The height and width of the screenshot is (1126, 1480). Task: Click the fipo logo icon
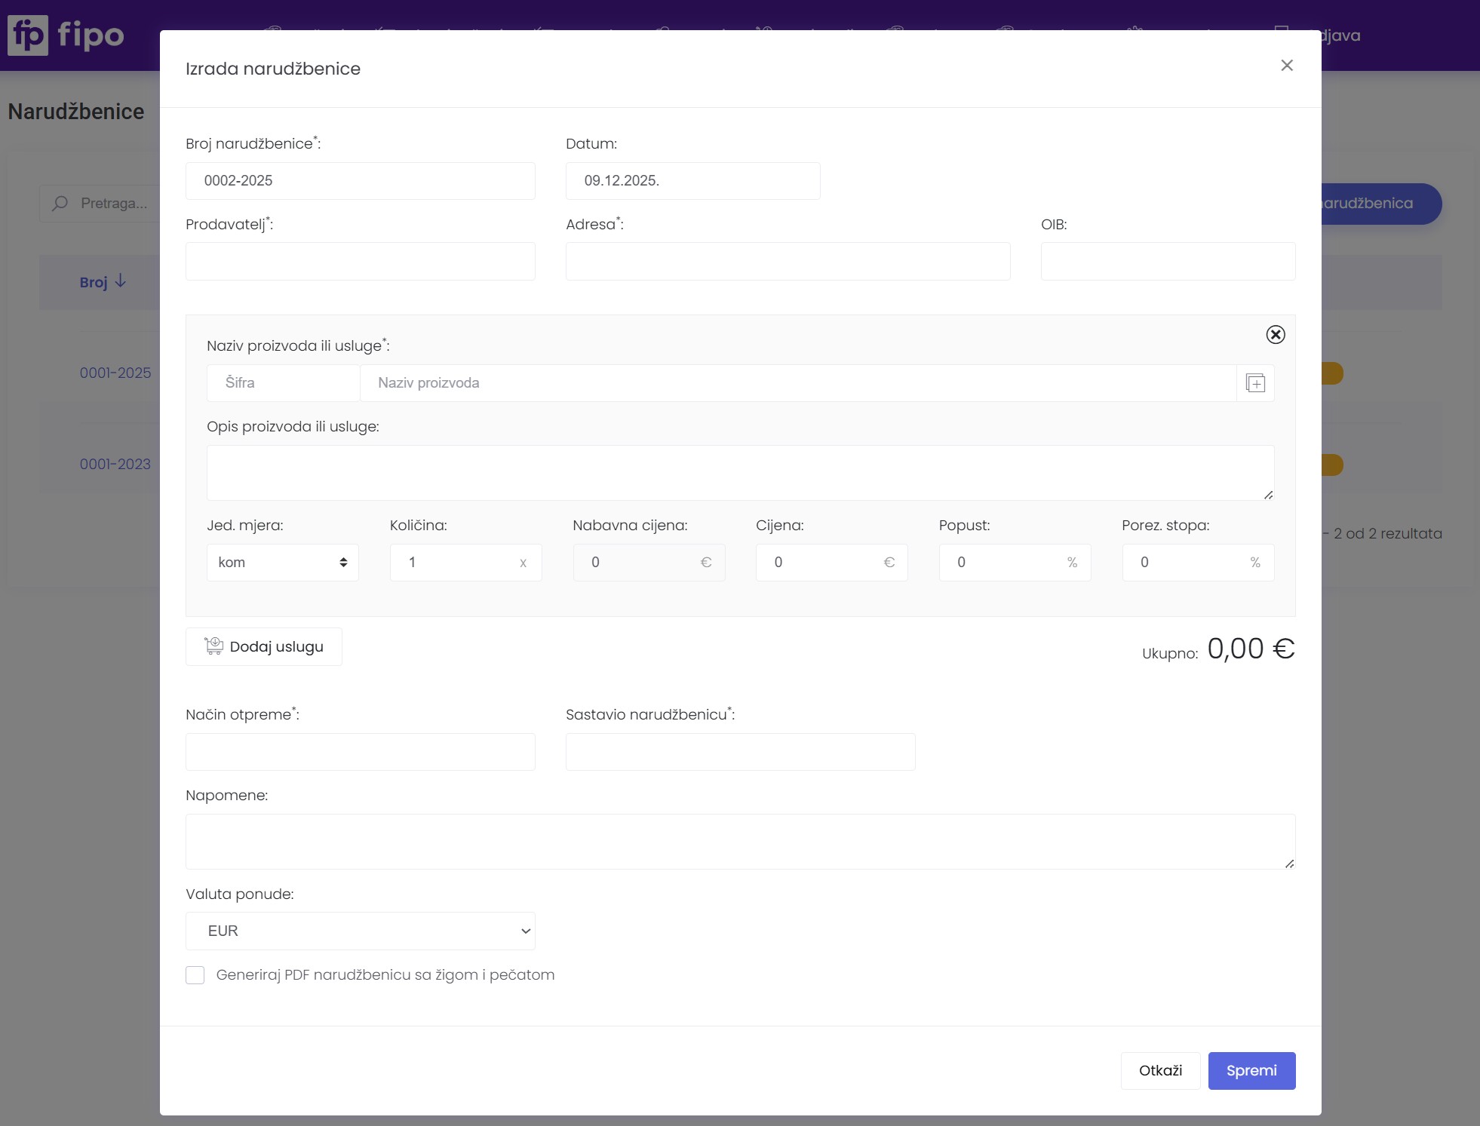point(28,35)
